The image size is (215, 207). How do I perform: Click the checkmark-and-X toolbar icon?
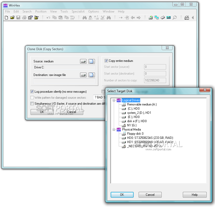pos(186,18)
